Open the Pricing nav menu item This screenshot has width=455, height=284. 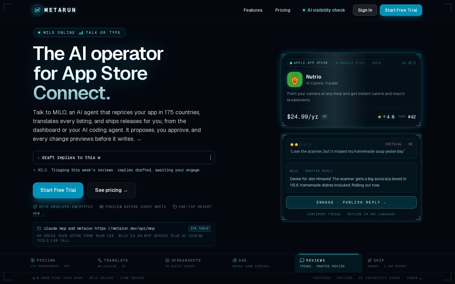(x=283, y=10)
